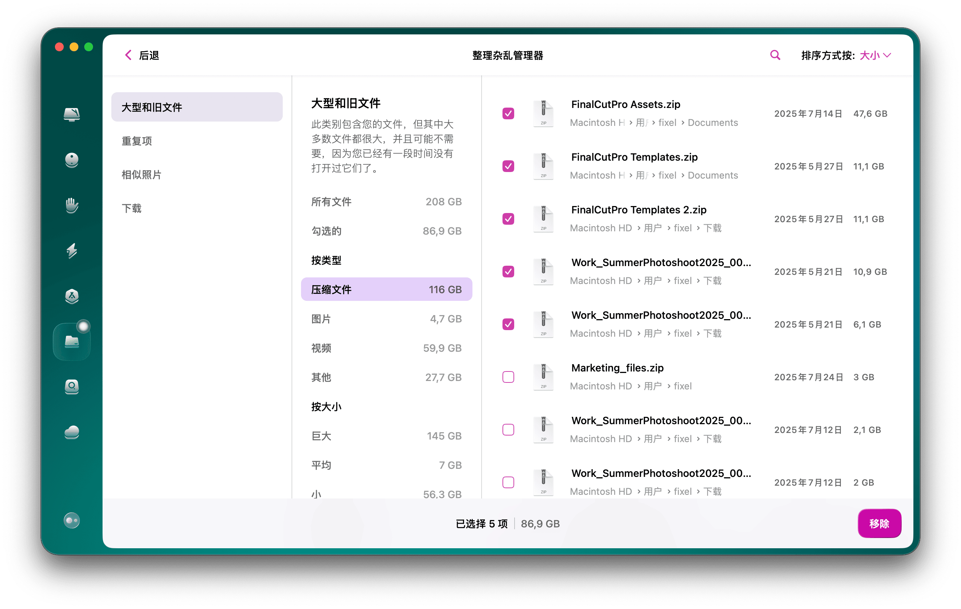Viewport: 961px width, 609px height.
Task: Open the disk-with-magnifier tool icon
Action: [x=72, y=387]
